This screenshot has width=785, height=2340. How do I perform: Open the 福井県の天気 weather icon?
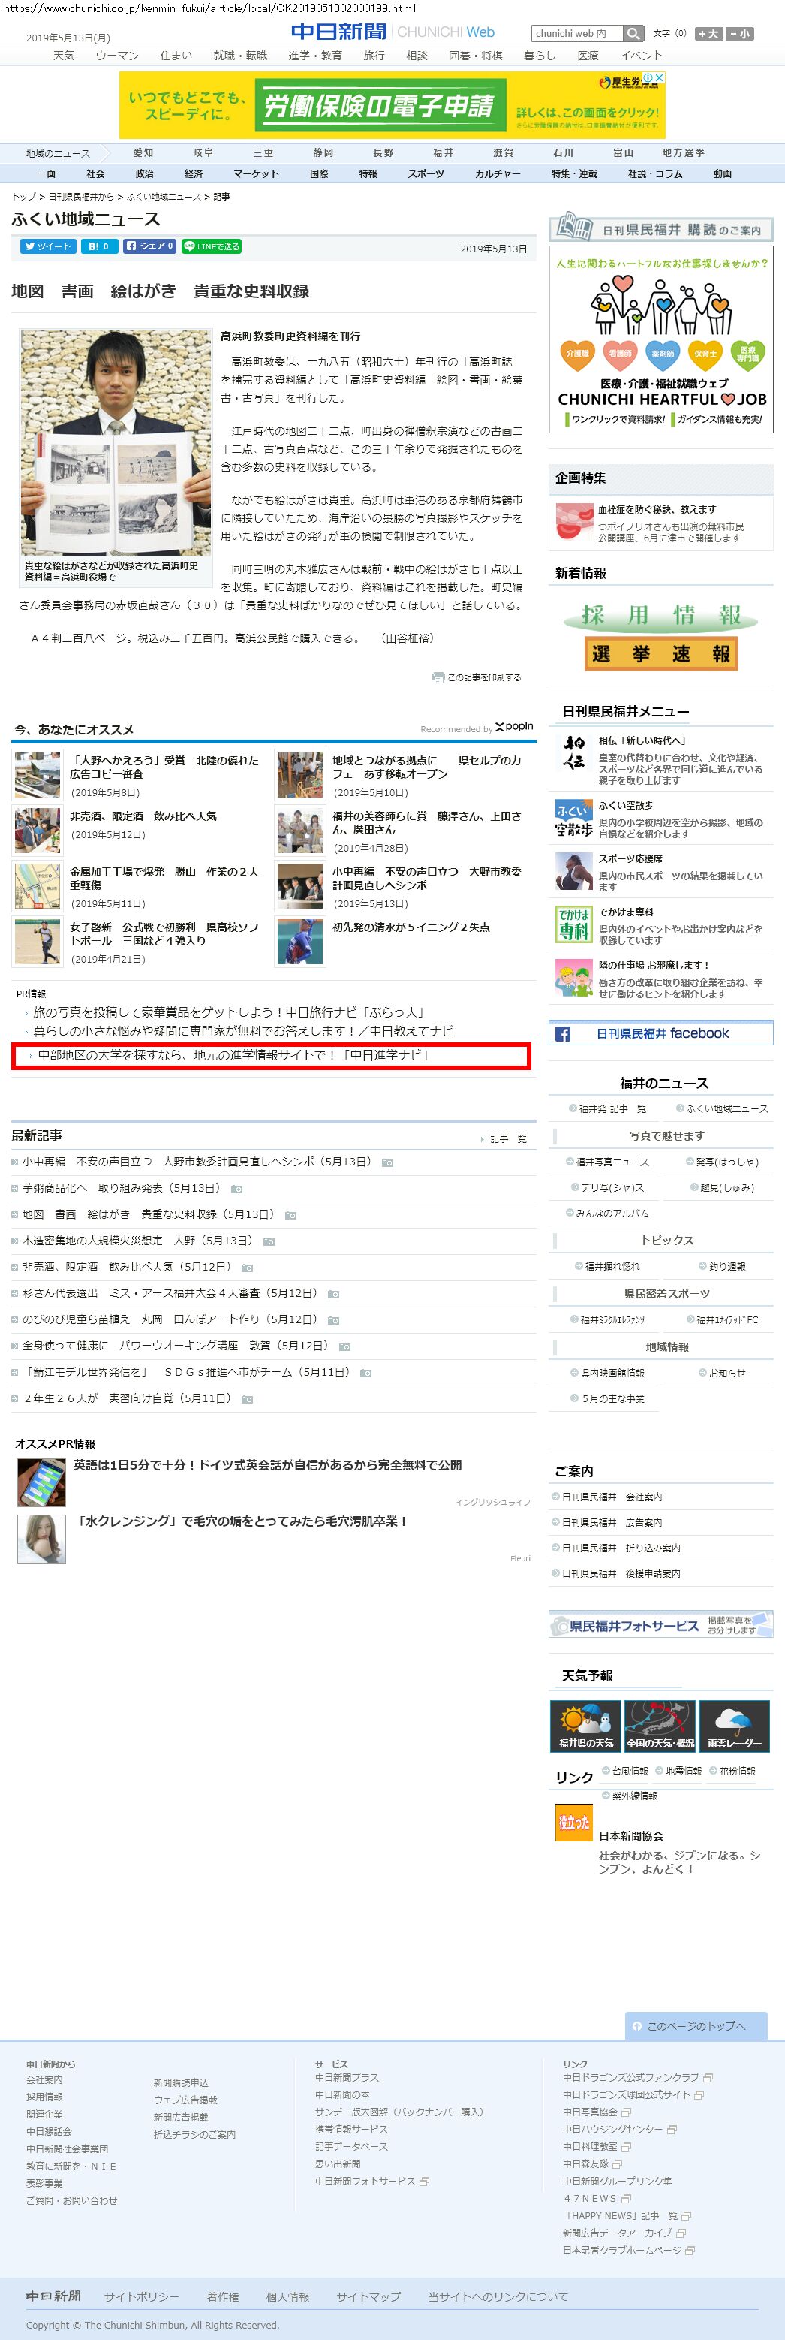point(585,1725)
